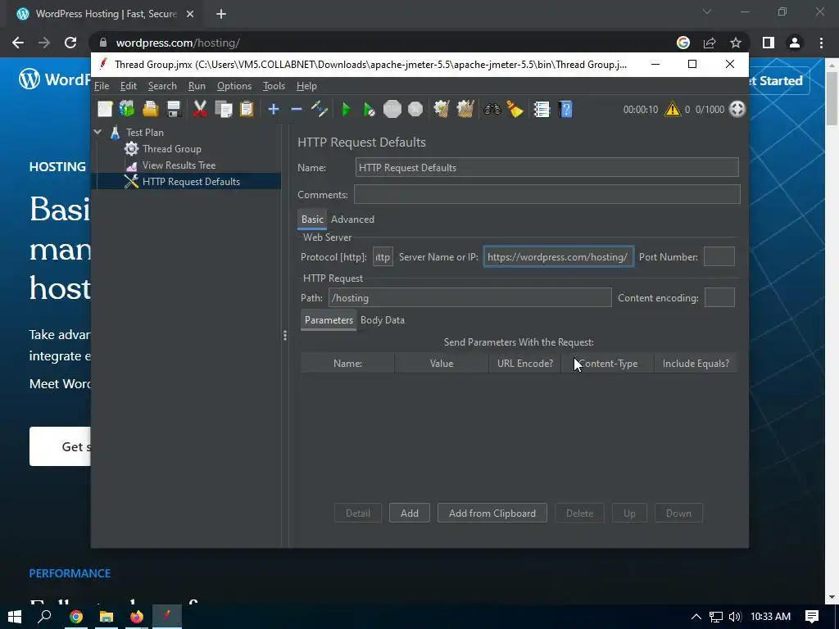
Task: Open the JMeter Help icon
Action: pyautogui.click(x=565, y=109)
